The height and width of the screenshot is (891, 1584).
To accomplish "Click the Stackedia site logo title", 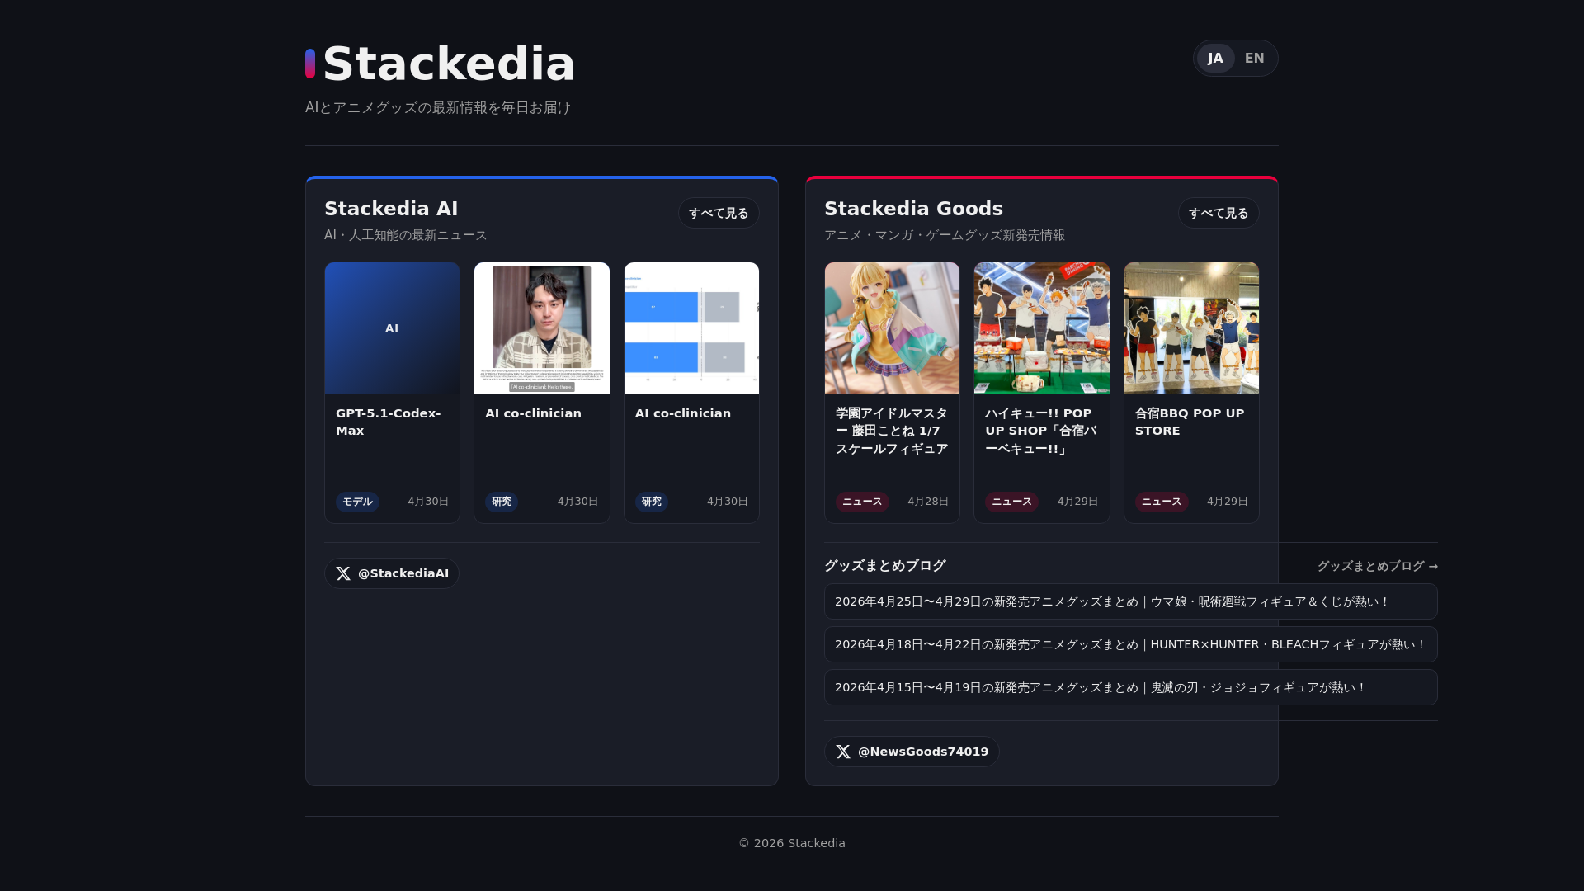I will pyautogui.click(x=449, y=64).
